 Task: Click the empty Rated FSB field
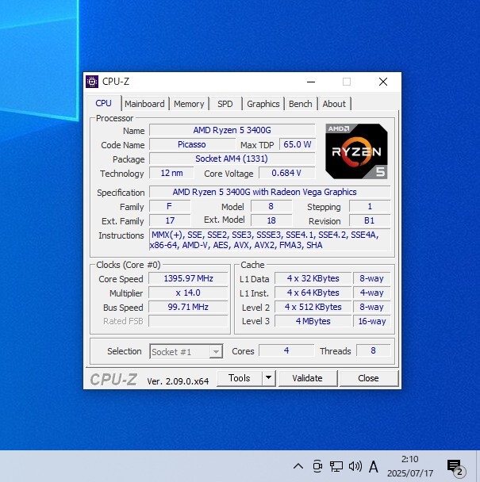[188, 321]
